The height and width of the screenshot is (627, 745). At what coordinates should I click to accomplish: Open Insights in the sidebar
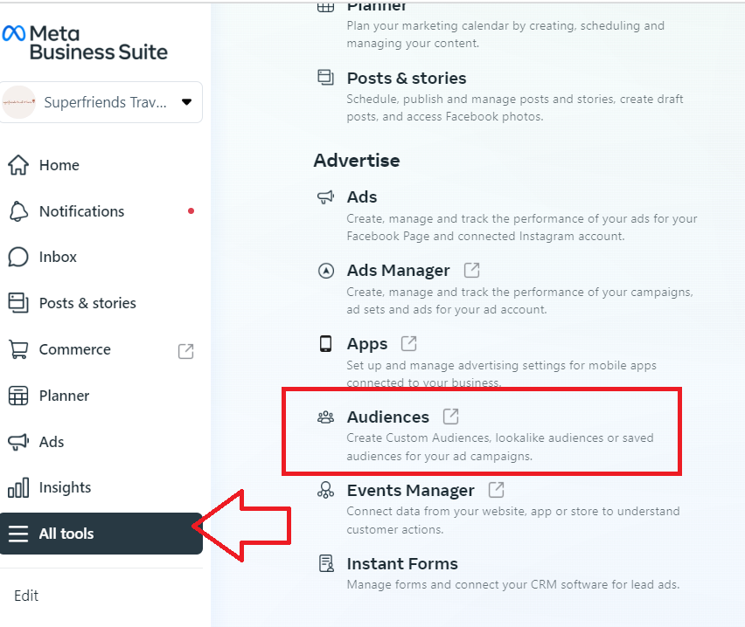pyautogui.click(x=65, y=487)
